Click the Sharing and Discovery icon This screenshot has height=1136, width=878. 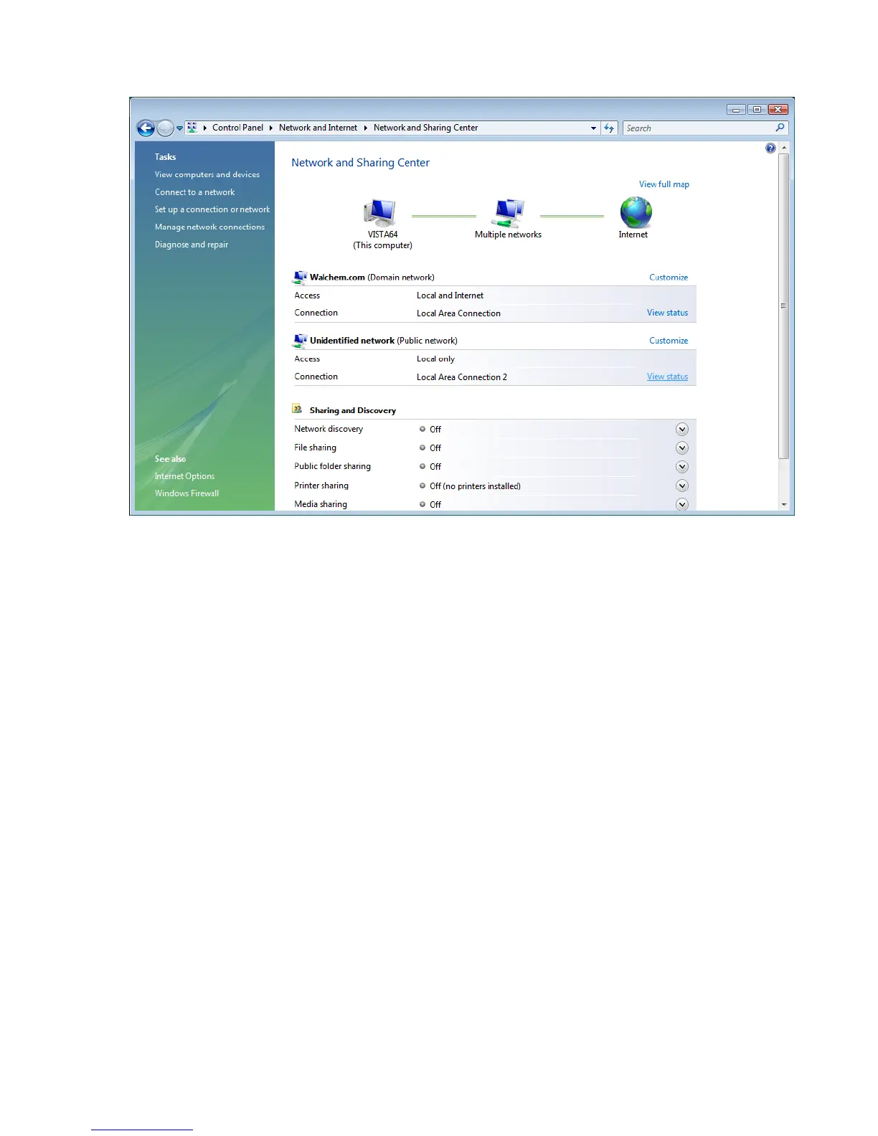[x=297, y=409]
